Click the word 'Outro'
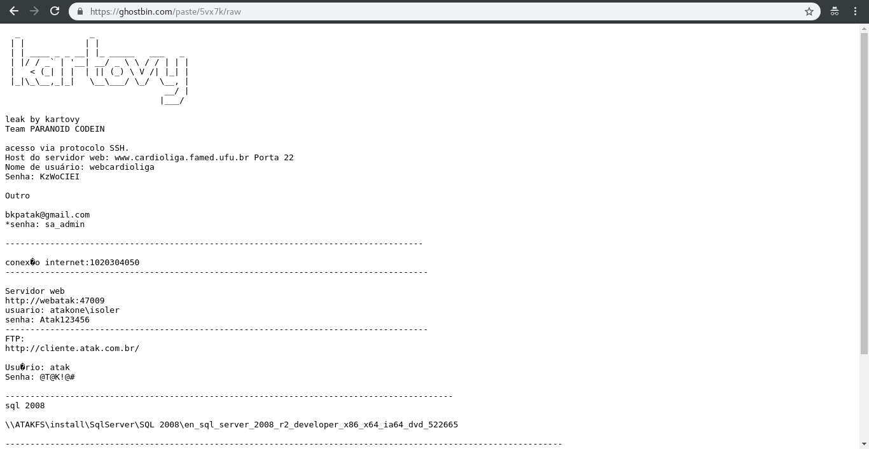This screenshot has height=449, width=869. click(17, 195)
